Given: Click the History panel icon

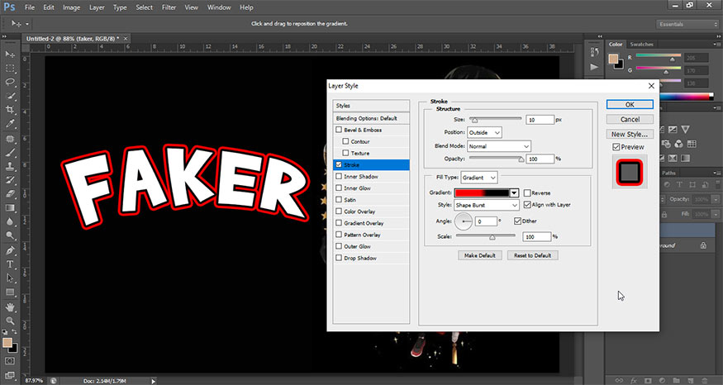Looking at the screenshot, I should 594,53.
